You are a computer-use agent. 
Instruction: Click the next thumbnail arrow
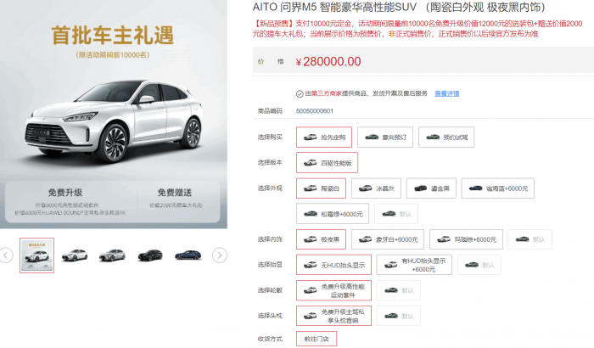[220, 255]
